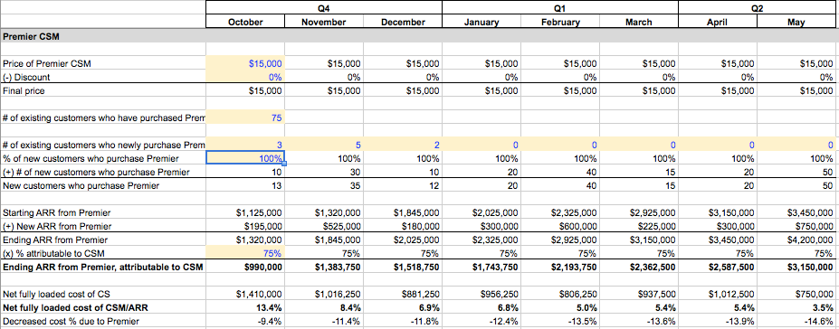839x329 pixels.
Task: Click the (x) % attributable to CSM label
Action: click(x=53, y=253)
